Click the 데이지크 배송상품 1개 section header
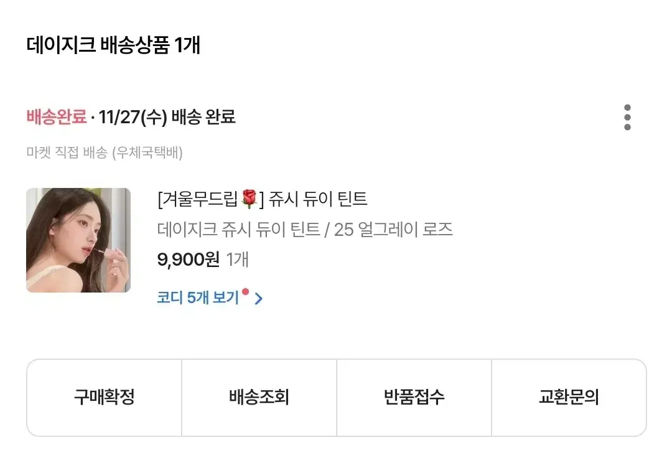 pyautogui.click(x=113, y=45)
